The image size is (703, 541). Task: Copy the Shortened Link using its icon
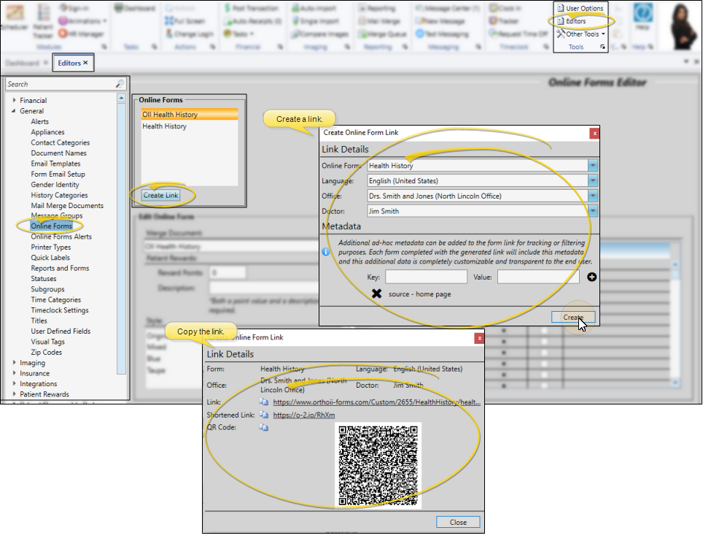[263, 415]
